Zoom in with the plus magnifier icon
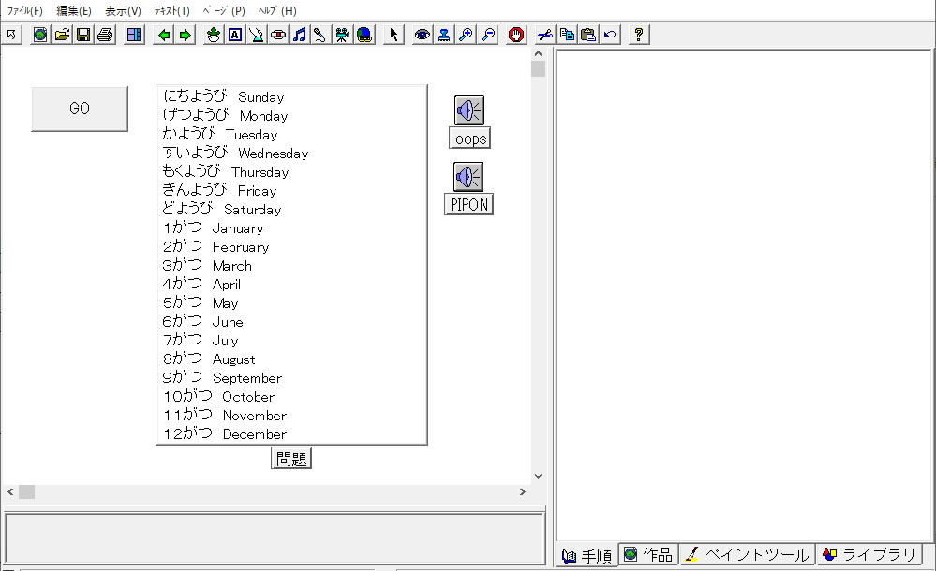The width and height of the screenshot is (936, 571). pos(467,35)
